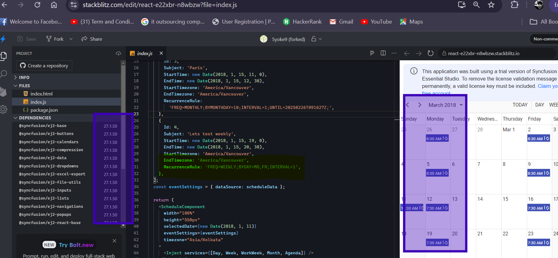The height and width of the screenshot is (258, 558).
Task: Click the project panel scroll-down arrow
Action: [123, 226]
